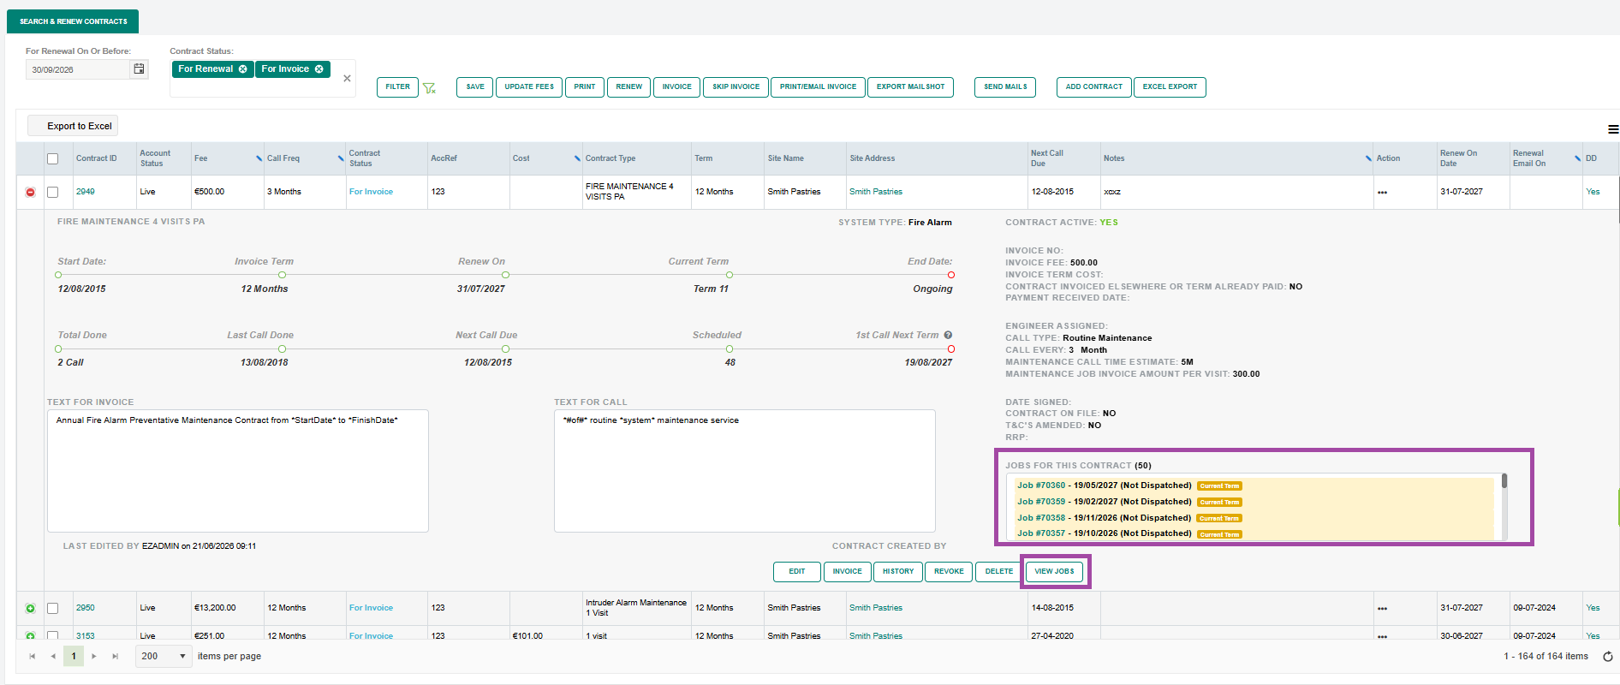Viewport: 1620px width, 685px height.
Task: Open the calendar picker for renewal date
Action: coord(139,69)
